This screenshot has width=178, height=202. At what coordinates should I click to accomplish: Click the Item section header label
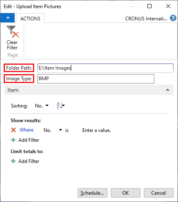click(13, 90)
